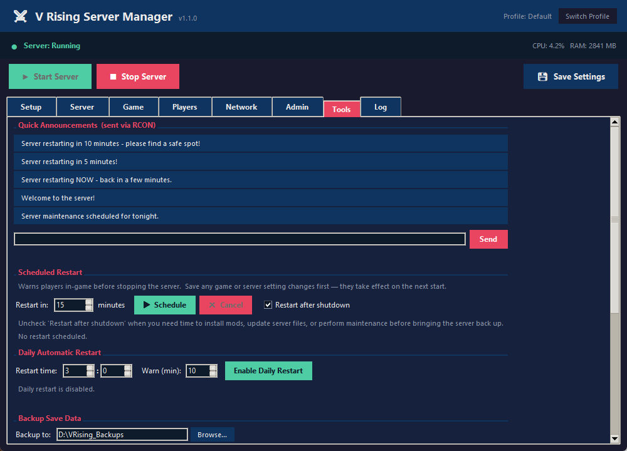Click the 'Server: Running' status text
Screen dimensions: 627x451
(52, 46)
